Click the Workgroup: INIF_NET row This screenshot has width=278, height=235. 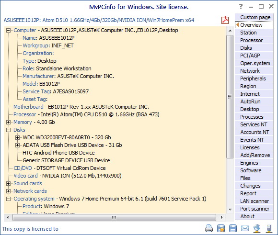48,45
